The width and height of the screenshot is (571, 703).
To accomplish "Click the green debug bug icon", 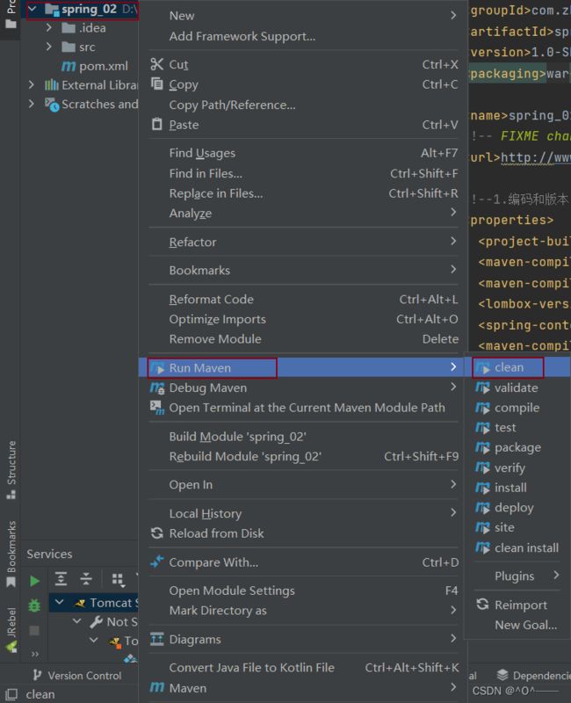I will pos(34,605).
